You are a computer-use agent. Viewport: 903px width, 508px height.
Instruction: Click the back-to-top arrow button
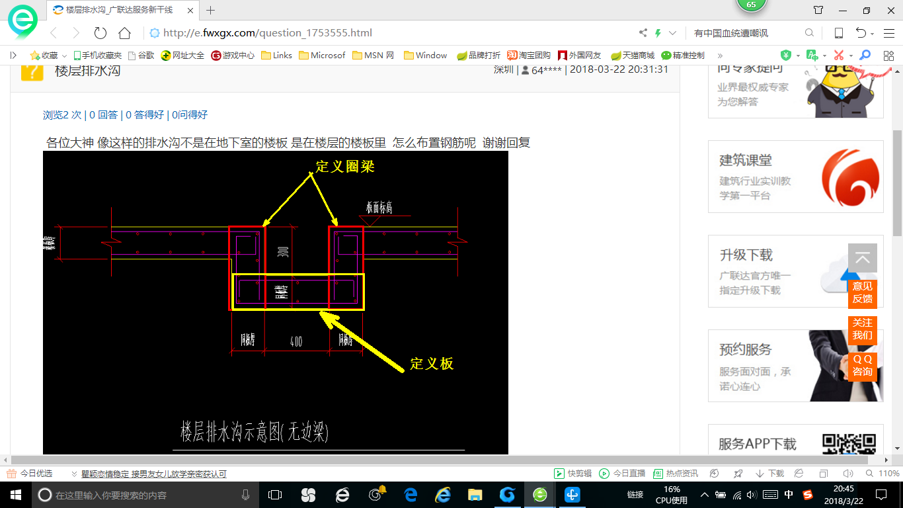pos(863,258)
